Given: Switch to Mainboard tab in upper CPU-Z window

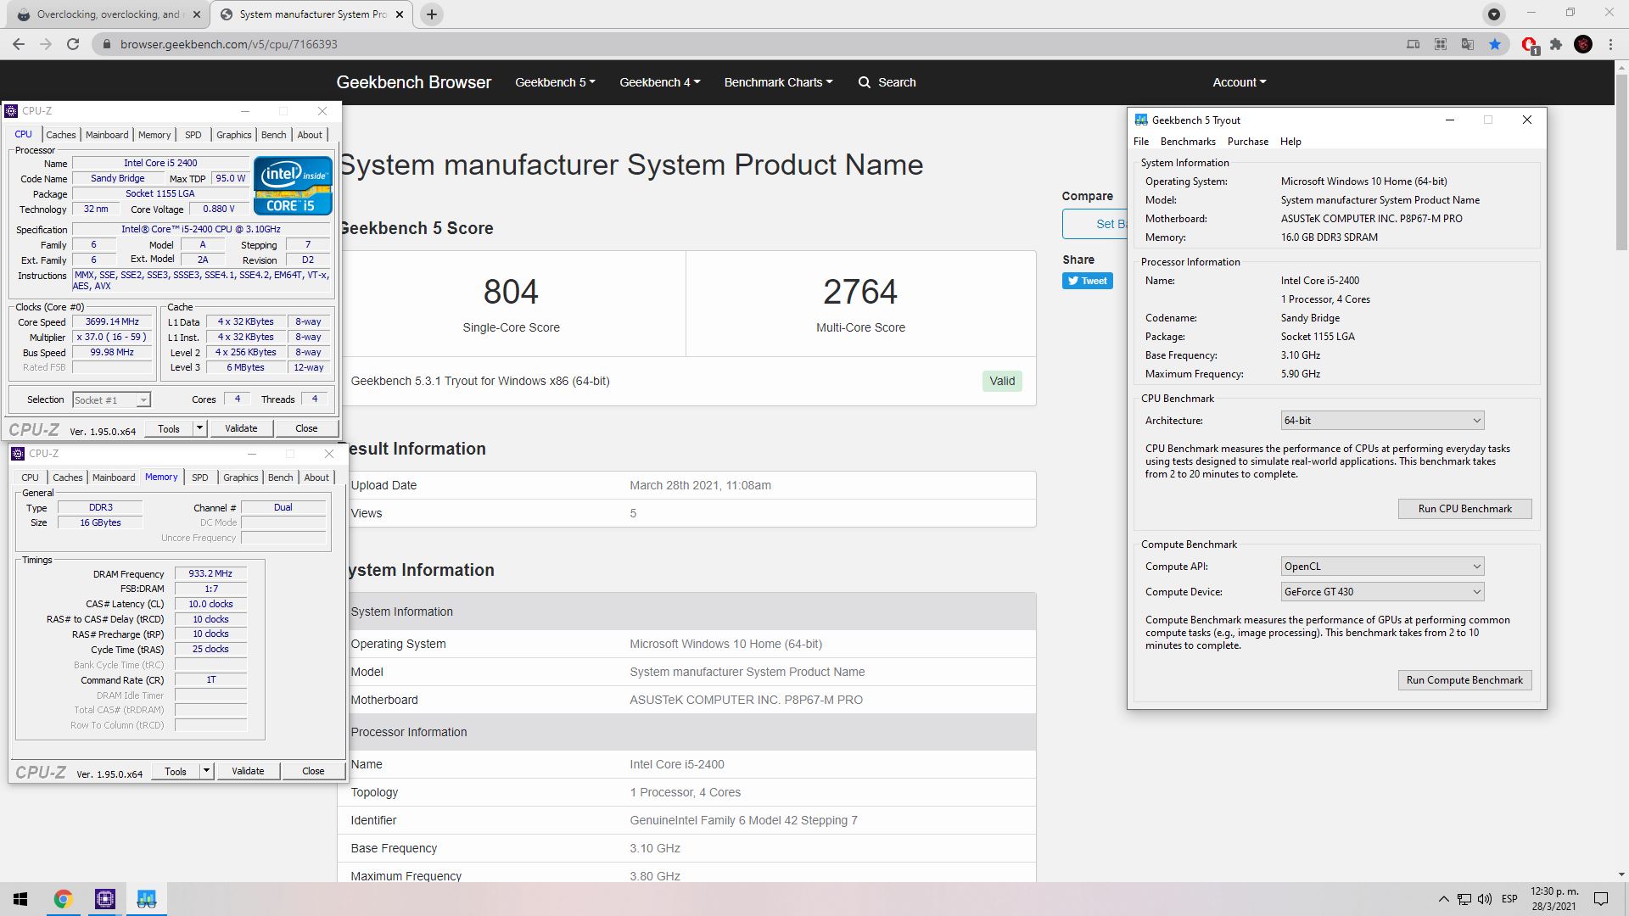Looking at the screenshot, I should pyautogui.click(x=107, y=135).
